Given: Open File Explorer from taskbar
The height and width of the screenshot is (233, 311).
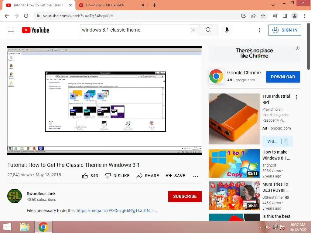Looking at the screenshot, I should point(25,227).
